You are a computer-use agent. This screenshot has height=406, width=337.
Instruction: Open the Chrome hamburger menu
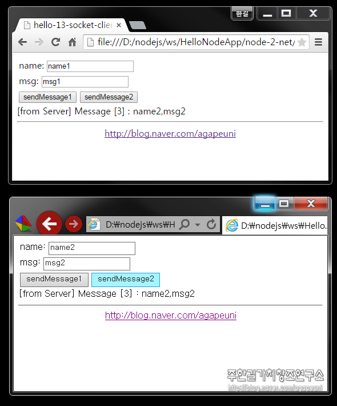click(x=318, y=42)
